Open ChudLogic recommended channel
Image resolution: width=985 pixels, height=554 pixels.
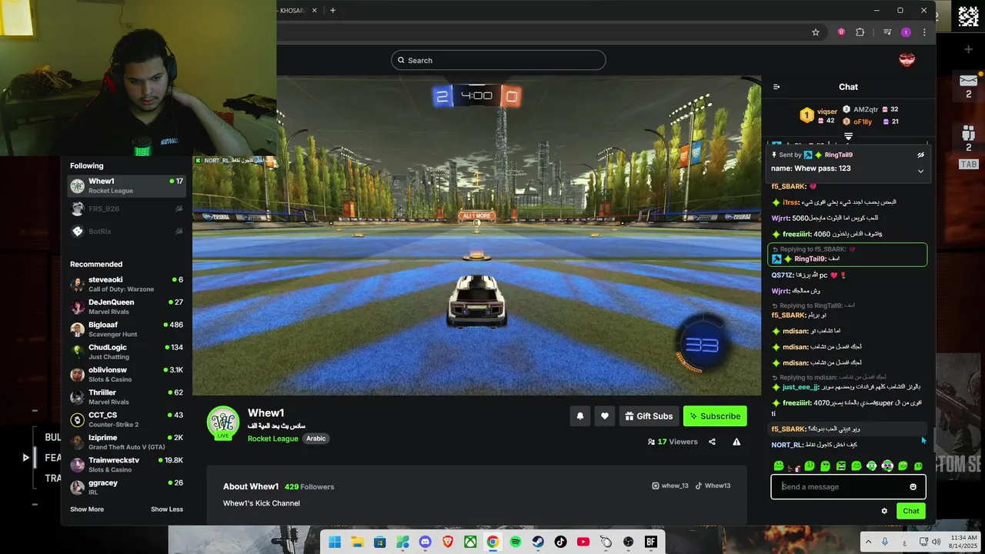pos(127,352)
